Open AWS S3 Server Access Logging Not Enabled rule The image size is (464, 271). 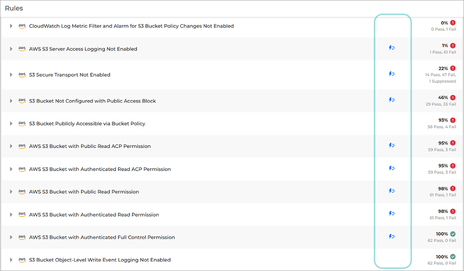[x=83, y=49]
